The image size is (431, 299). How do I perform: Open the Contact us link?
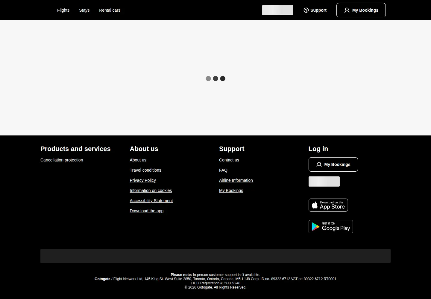[229, 160]
